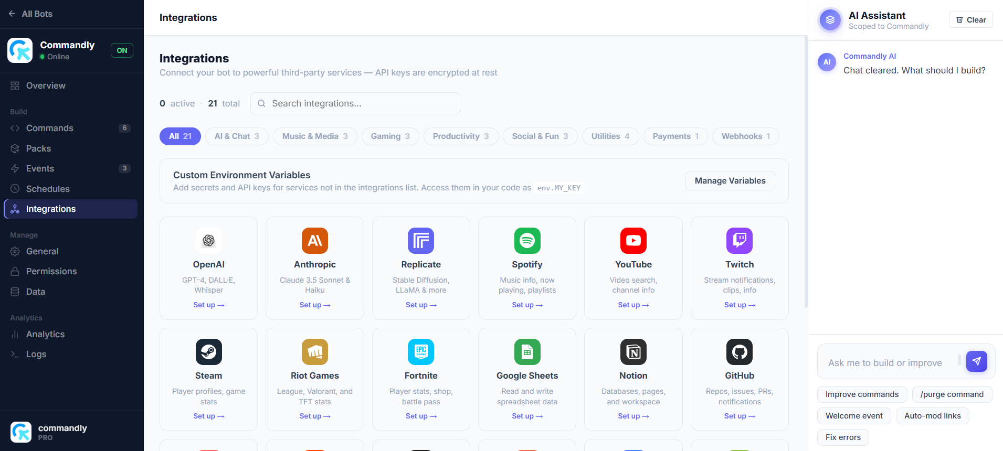The height and width of the screenshot is (451, 1003).
Task: Filter by AI & Chat category
Action: point(237,136)
